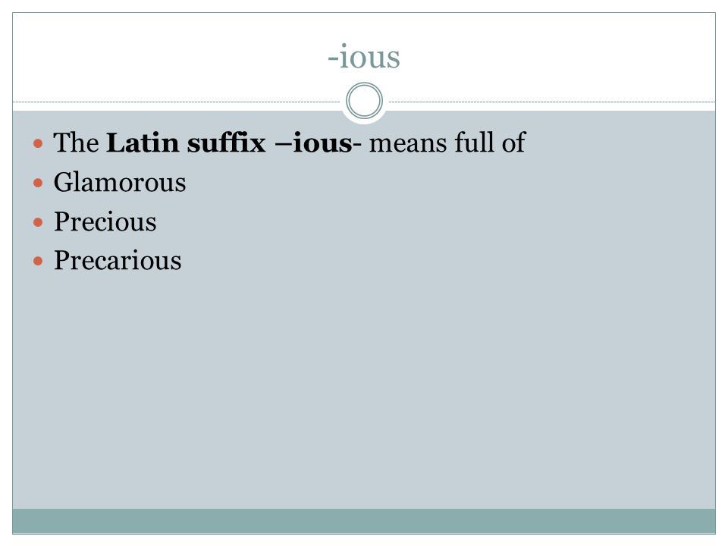
Task: Click the dashed divider left of the circle
Action: point(177,102)
